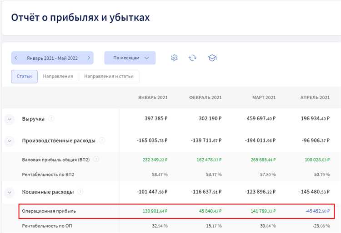
Task: Click operating profit value 45 840.42 ₽
Action: tap(211, 211)
